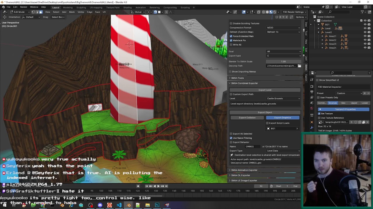Toggle X-ray view icon

259,12
